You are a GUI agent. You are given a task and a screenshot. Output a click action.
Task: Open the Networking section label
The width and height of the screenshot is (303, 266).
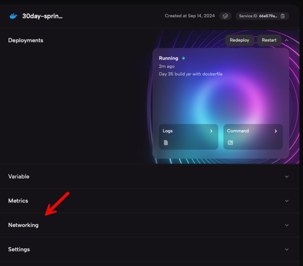tap(23, 225)
